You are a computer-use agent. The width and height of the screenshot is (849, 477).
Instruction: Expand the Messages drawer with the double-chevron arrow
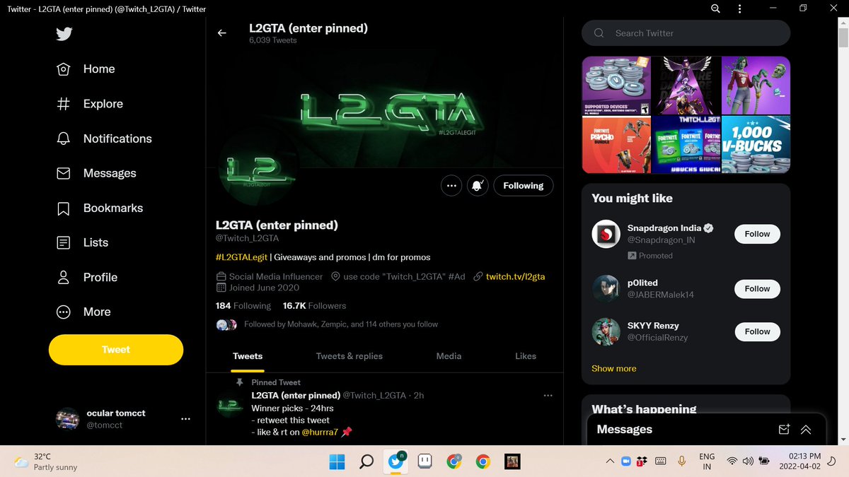[x=806, y=430]
